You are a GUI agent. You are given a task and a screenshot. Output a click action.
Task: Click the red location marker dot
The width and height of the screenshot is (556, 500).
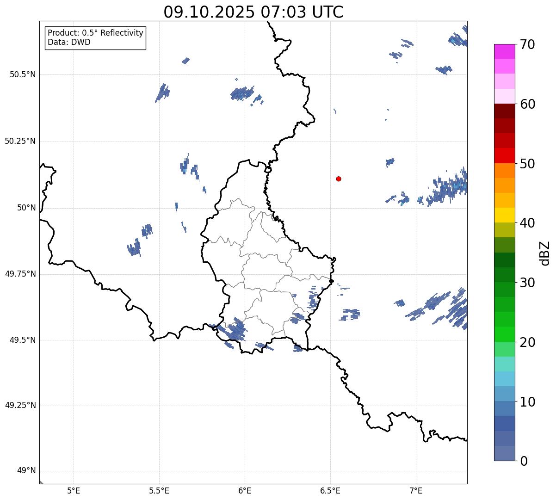(339, 179)
